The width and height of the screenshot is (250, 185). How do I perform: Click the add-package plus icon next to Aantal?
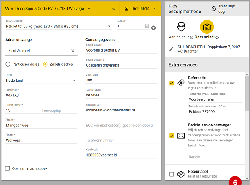tap(153, 28)
